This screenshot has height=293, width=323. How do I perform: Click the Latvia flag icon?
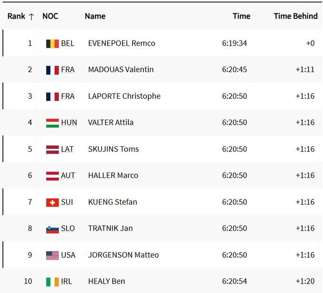[x=52, y=149]
